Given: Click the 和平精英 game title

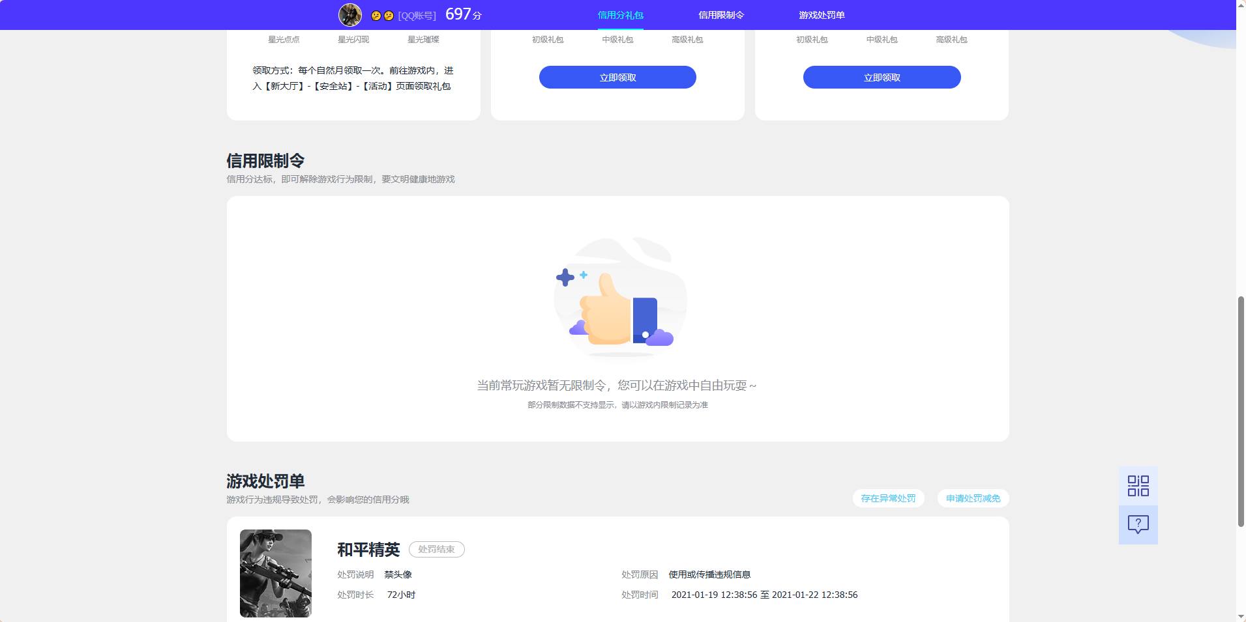Looking at the screenshot, I should coord(368,550).
